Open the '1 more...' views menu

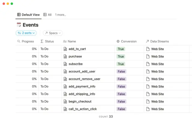click(x=61, y=15)
